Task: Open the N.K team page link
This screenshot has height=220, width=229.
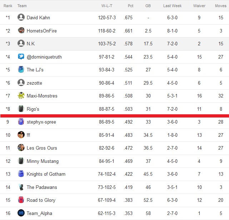Action: (31, 44)
